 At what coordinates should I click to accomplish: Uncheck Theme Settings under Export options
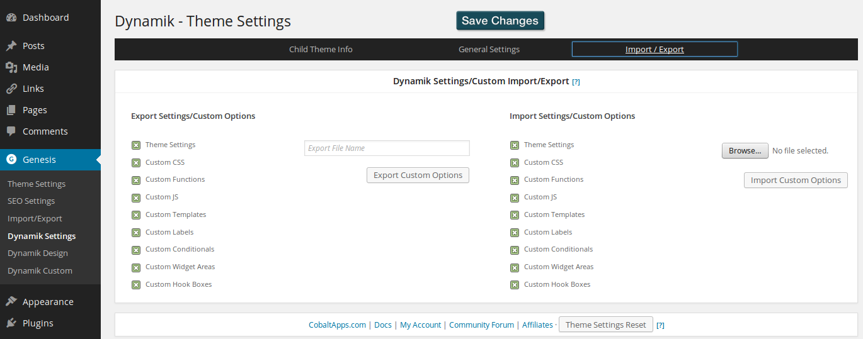tap(136, 145)
